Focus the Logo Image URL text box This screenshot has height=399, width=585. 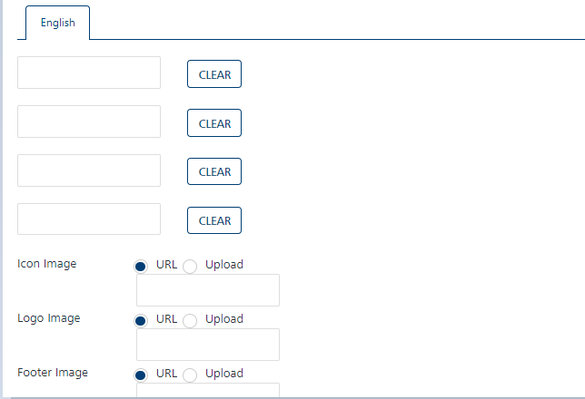coord(208,345)
